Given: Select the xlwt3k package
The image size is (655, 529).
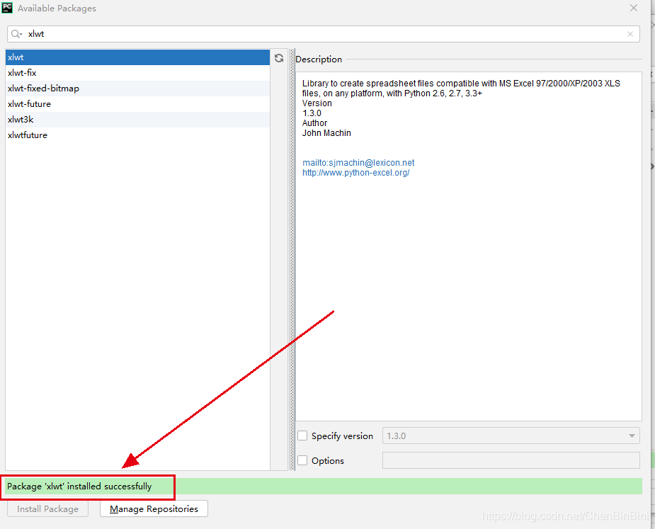Looking at the screenshot, I should coord(137,119).
